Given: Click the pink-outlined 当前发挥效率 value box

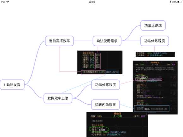Looking at the screenshot, I should 93,72.
